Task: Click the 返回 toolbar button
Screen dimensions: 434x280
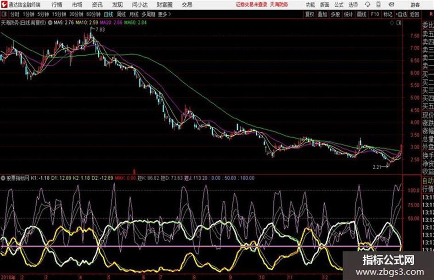Action: [x=414, y=14]
